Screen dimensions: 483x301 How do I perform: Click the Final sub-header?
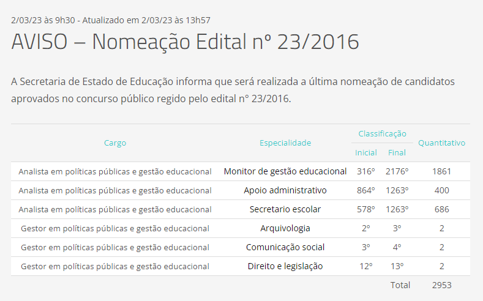click(x=397, y=152)
